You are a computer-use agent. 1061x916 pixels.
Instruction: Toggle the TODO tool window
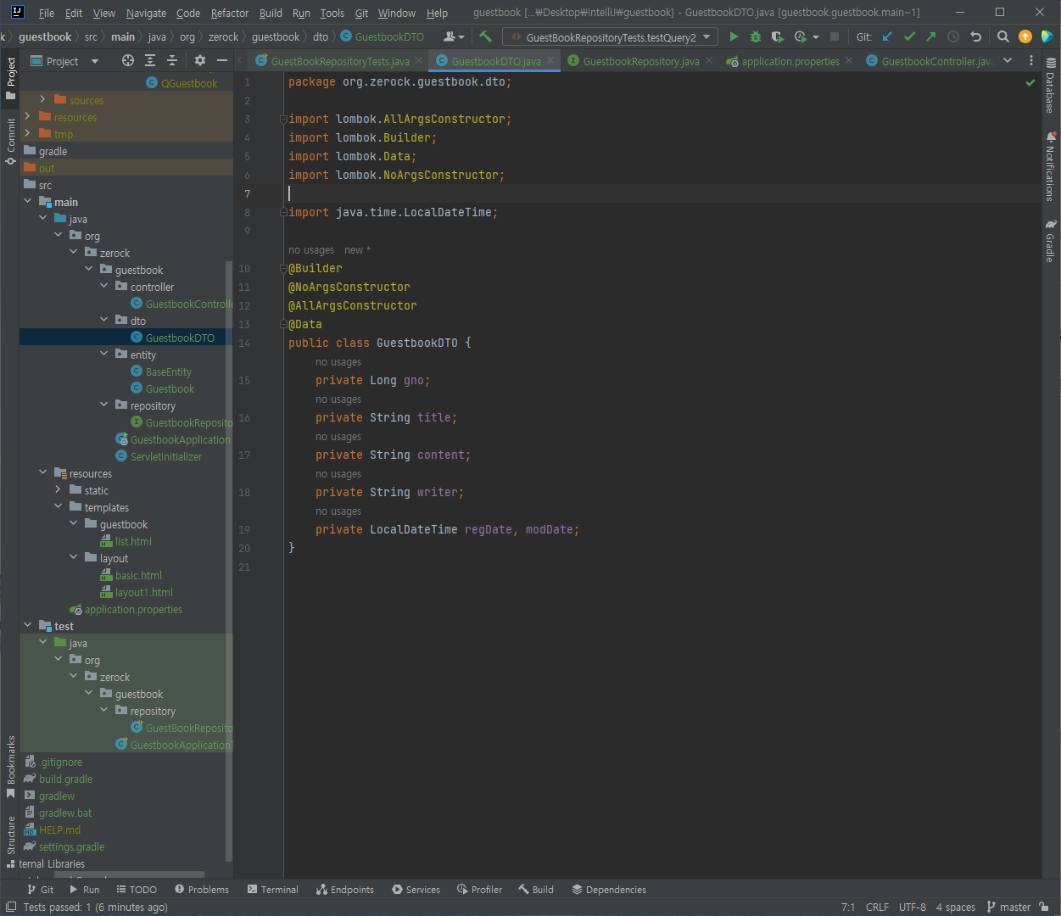coord(137,890)
